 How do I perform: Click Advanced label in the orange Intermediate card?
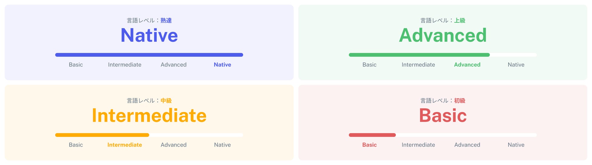coord(173,145)
